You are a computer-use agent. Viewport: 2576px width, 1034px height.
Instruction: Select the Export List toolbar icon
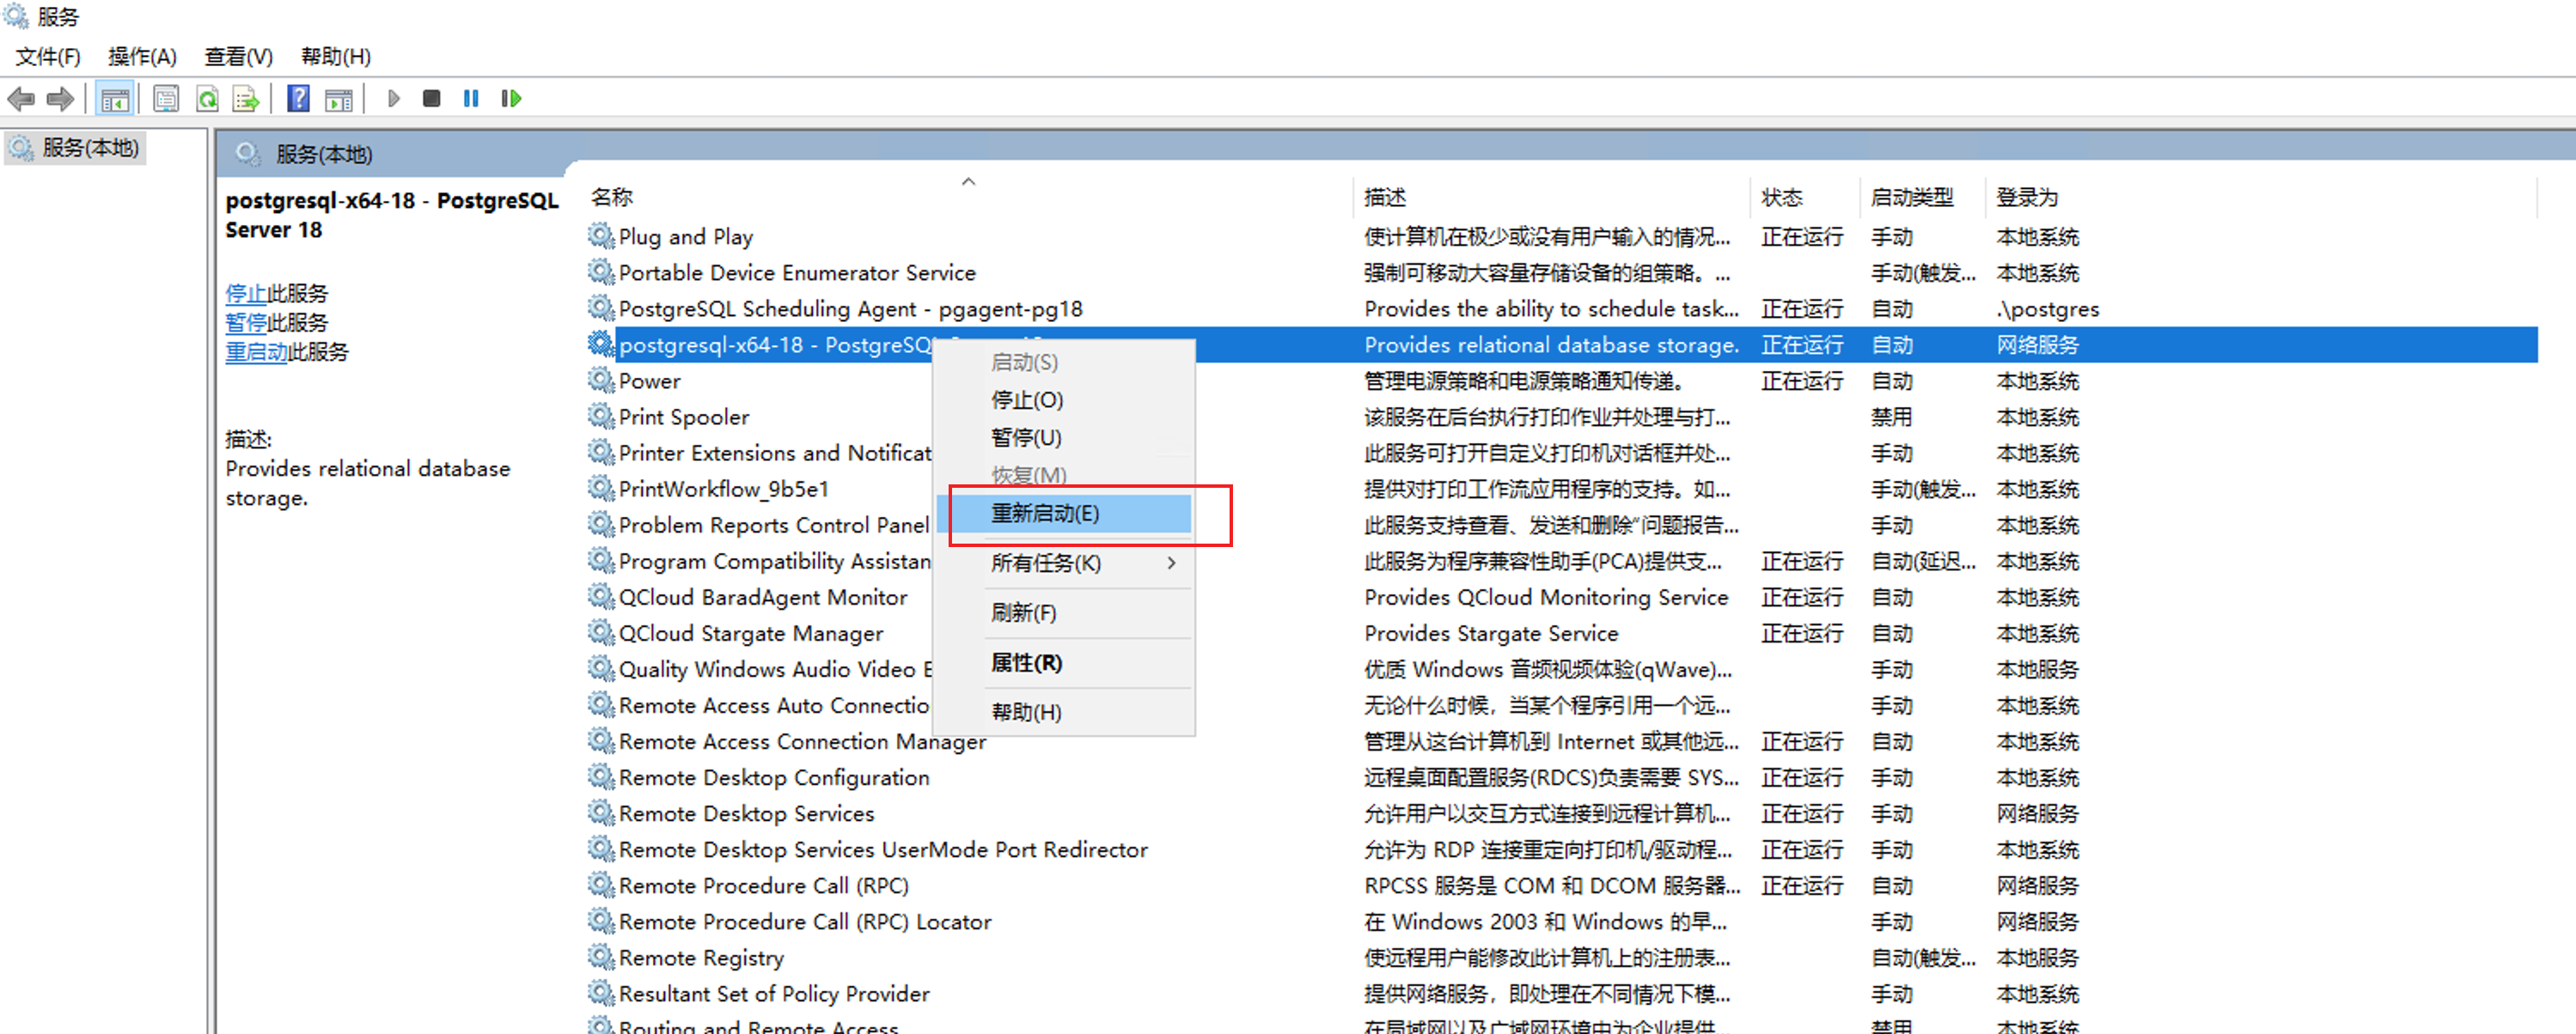coord(244,98)
